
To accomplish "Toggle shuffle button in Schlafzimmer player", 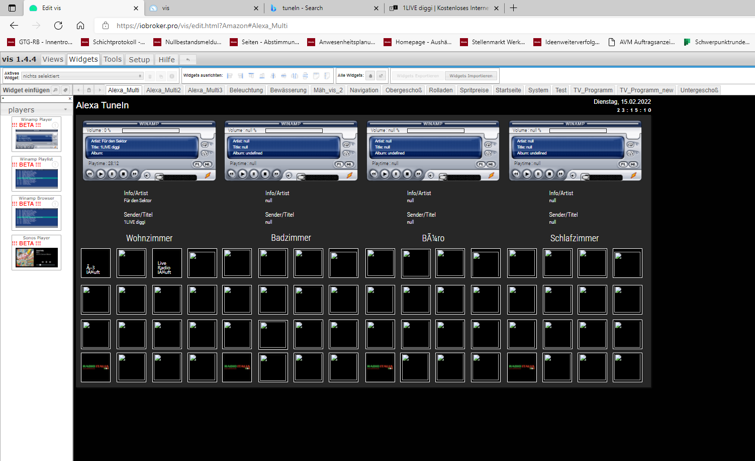I will [631, 153].
